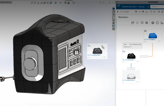Open the View Orientation cube icon

click(51, 3)
